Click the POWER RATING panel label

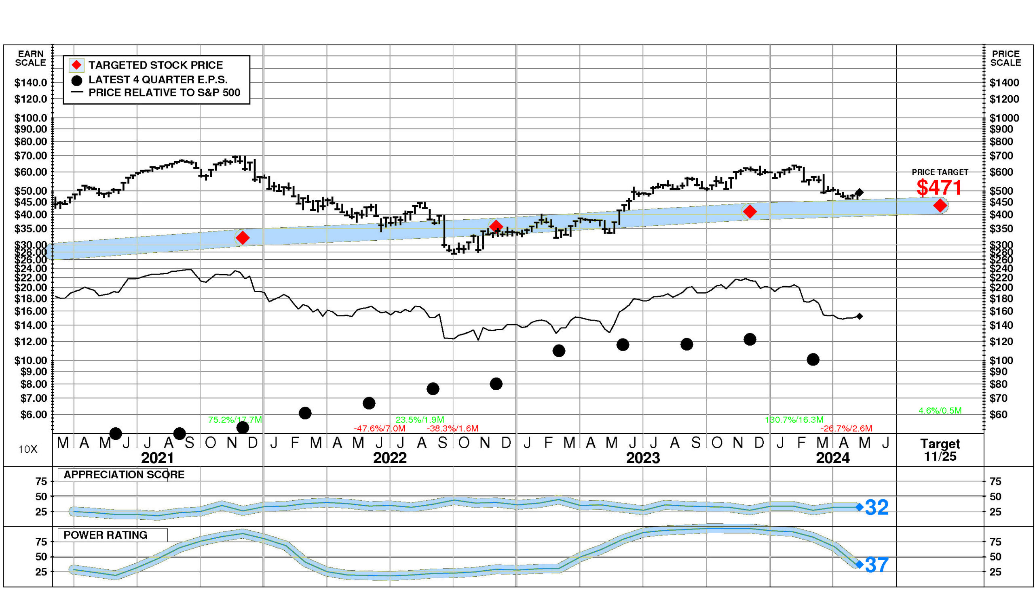coord(106,535)
